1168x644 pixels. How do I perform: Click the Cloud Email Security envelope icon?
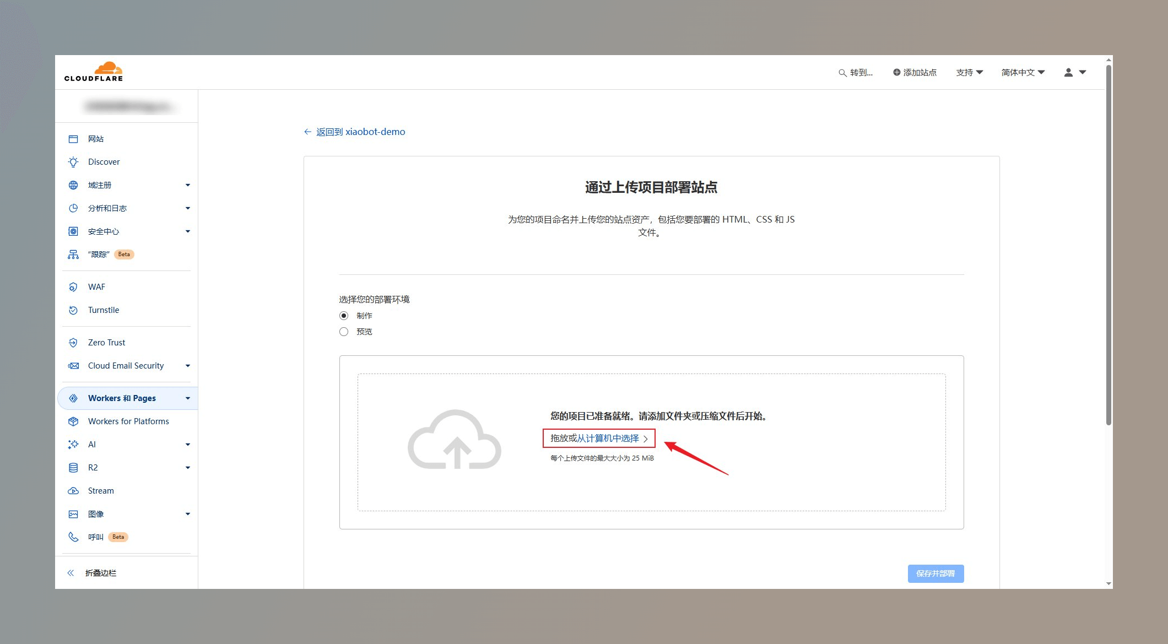pos(73,366)
